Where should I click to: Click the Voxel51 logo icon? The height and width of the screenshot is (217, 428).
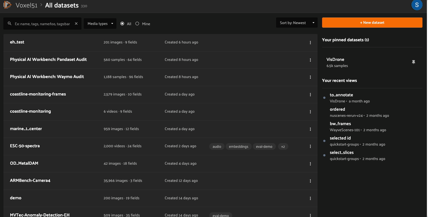coord(7,5)
